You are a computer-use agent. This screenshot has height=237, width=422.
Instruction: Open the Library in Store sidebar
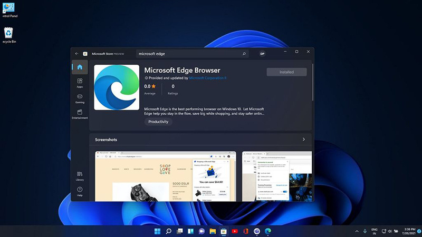[x=80, y=176]
